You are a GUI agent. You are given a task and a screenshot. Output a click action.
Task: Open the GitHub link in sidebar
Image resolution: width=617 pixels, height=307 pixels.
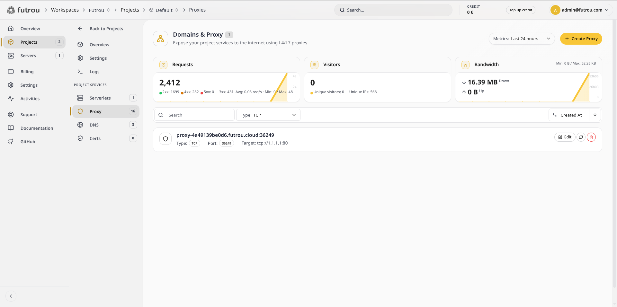pos(34,142)
